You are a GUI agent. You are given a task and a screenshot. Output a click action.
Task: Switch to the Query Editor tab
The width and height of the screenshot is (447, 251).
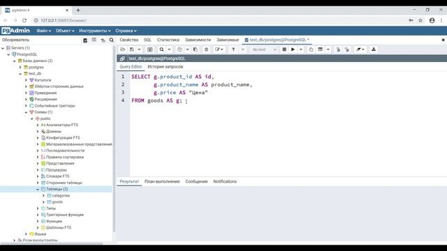(131, 67)
